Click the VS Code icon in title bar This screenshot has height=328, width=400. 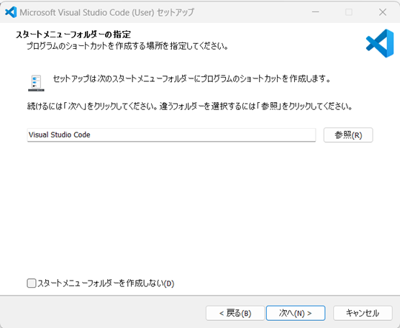coord(11,12)
